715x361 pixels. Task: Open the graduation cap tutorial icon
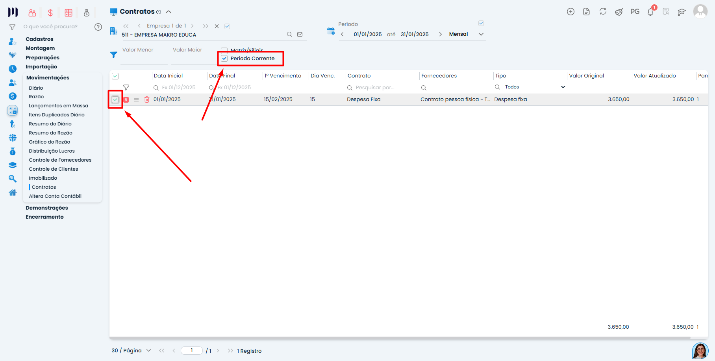682,12
